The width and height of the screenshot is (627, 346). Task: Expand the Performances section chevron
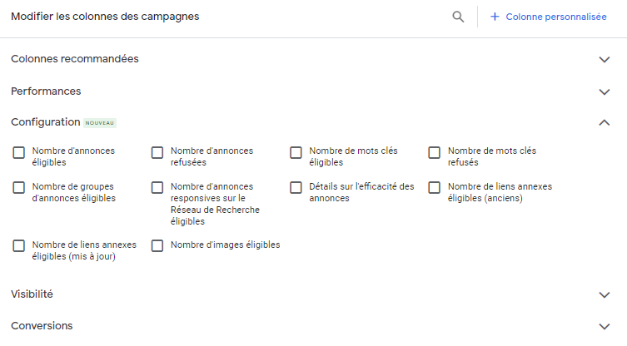(x=605, y=91)
